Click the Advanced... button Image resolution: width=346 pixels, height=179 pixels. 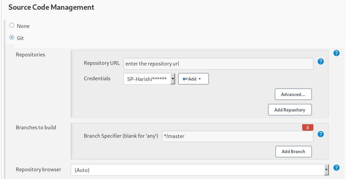[293, 94]
